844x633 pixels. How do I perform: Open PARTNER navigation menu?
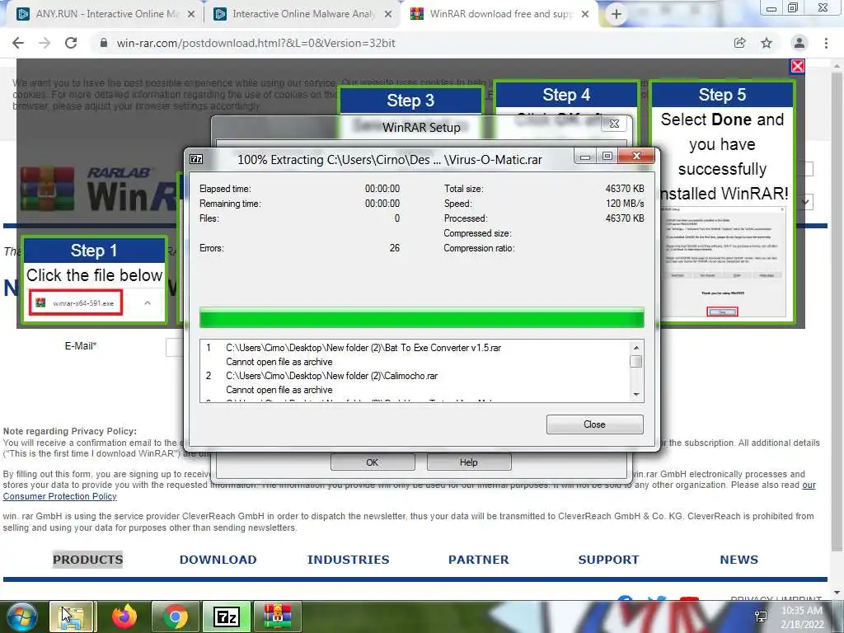tap(479, 560)
